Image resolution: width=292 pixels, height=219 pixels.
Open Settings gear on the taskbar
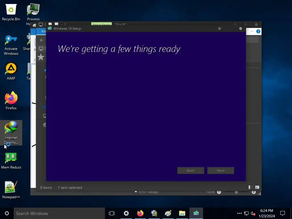[x=126, y=213]
